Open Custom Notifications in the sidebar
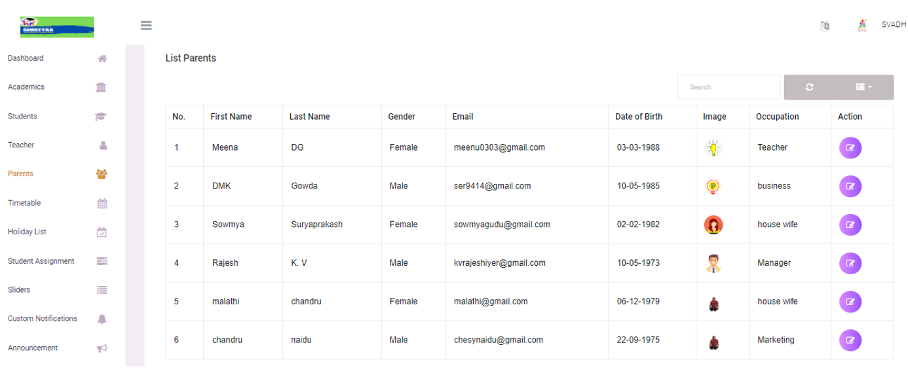The image size is (908, 379). coord(43,319)
